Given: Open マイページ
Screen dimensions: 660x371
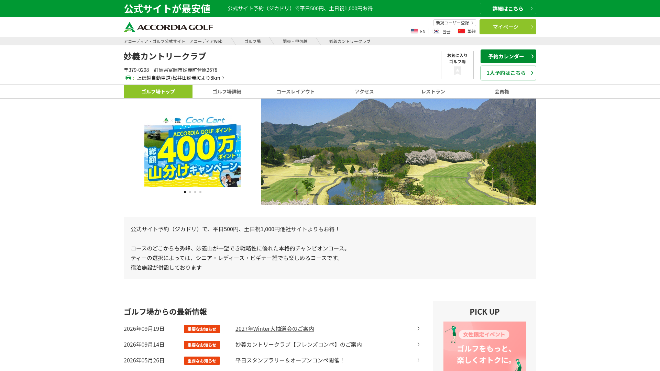Looking at the screenshot, I should [x=508, y=27].
